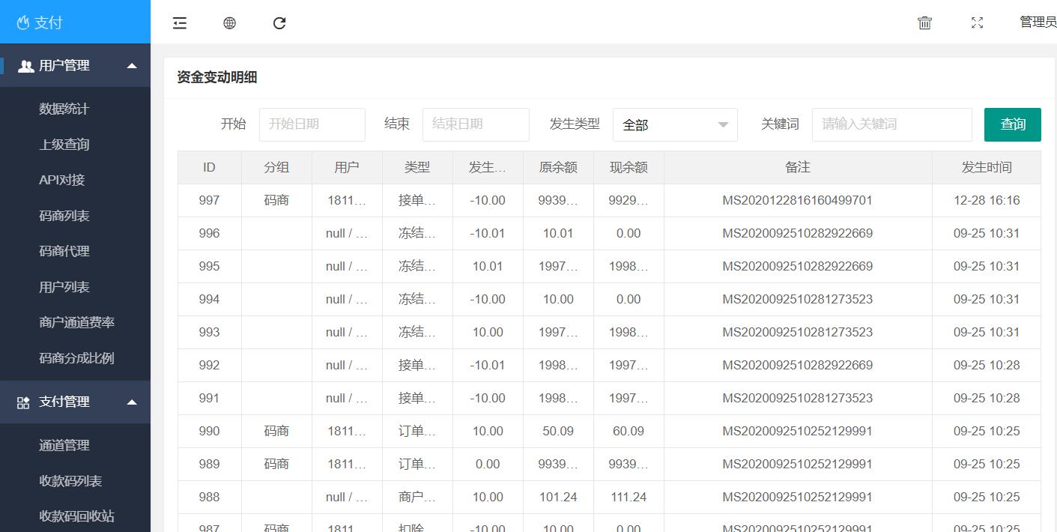Viewport: 1057px width, 532px height.
Task: Open the 发生类型 dropdown showing 全部
Action: coord(675,124)
